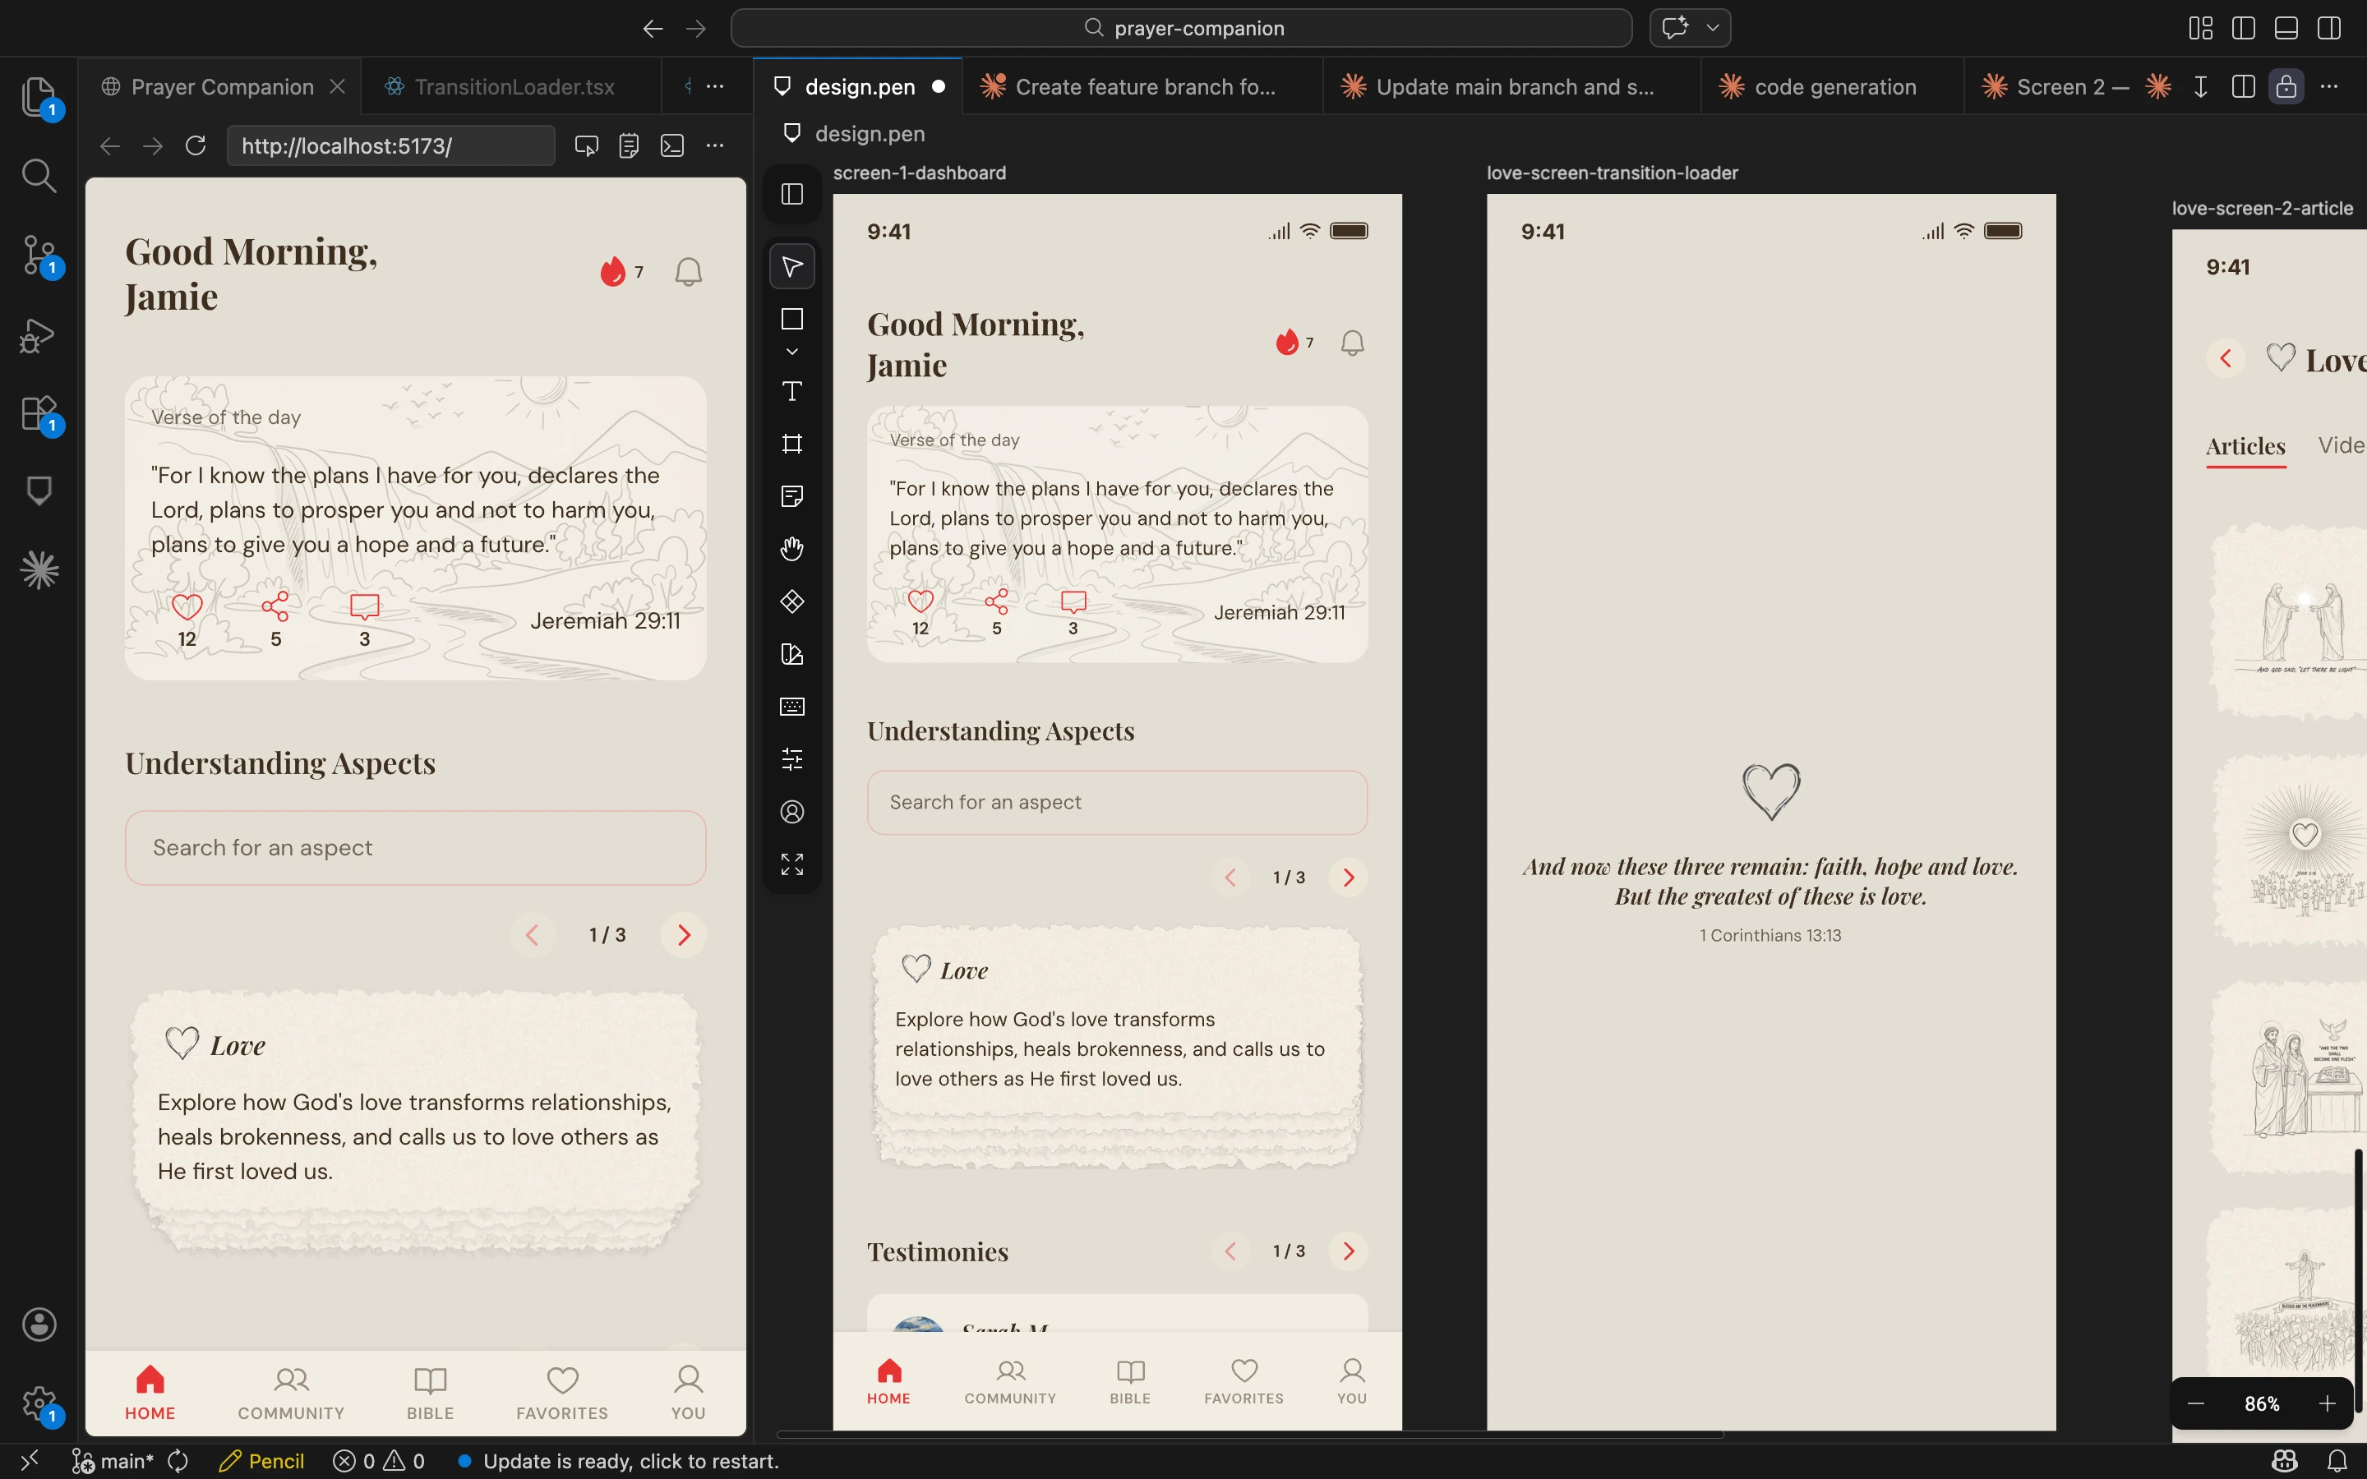Select the Frame tool in design toolbar
Screen dimensions: 2367x1479
pyautogui.click(x=792, y=444)
